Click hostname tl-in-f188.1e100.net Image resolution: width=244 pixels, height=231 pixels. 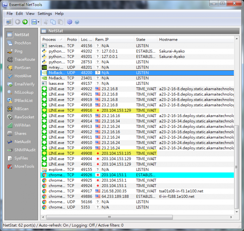pyautogui.click(x=177, y=196)
